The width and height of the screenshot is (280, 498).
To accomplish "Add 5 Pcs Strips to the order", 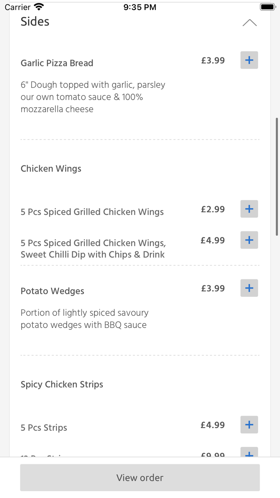I will pos(249,425).
